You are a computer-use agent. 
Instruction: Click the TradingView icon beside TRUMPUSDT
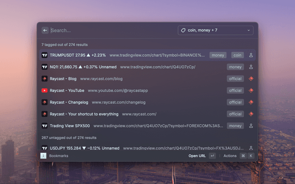coord(45,55)
